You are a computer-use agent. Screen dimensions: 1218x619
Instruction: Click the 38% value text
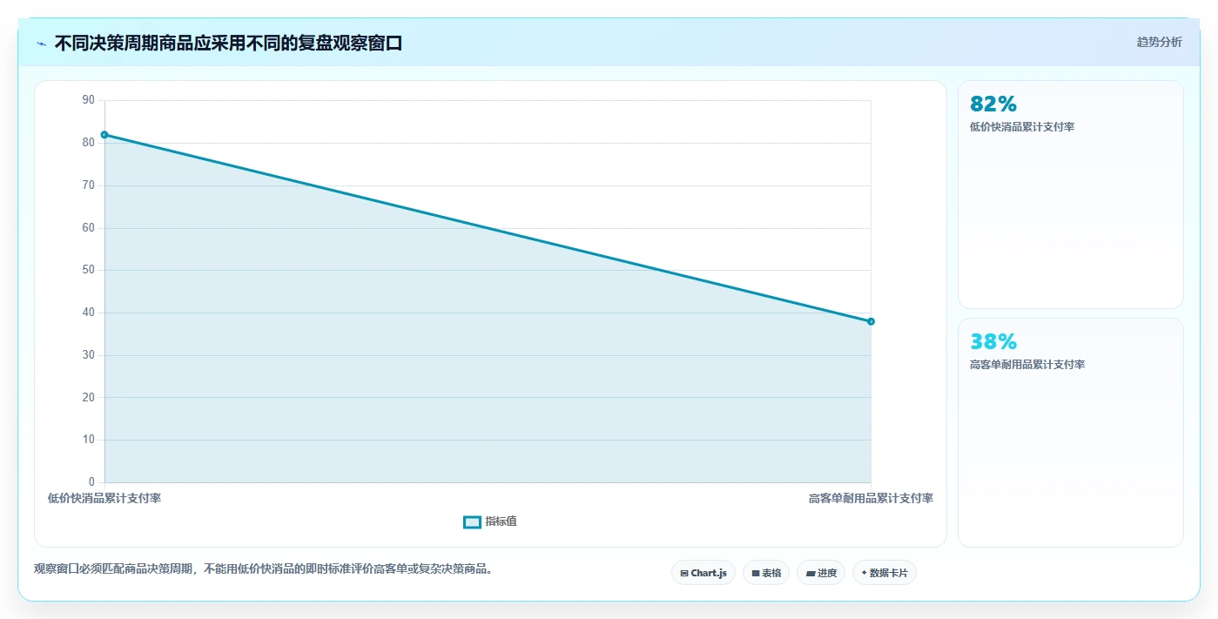[993, 341]
